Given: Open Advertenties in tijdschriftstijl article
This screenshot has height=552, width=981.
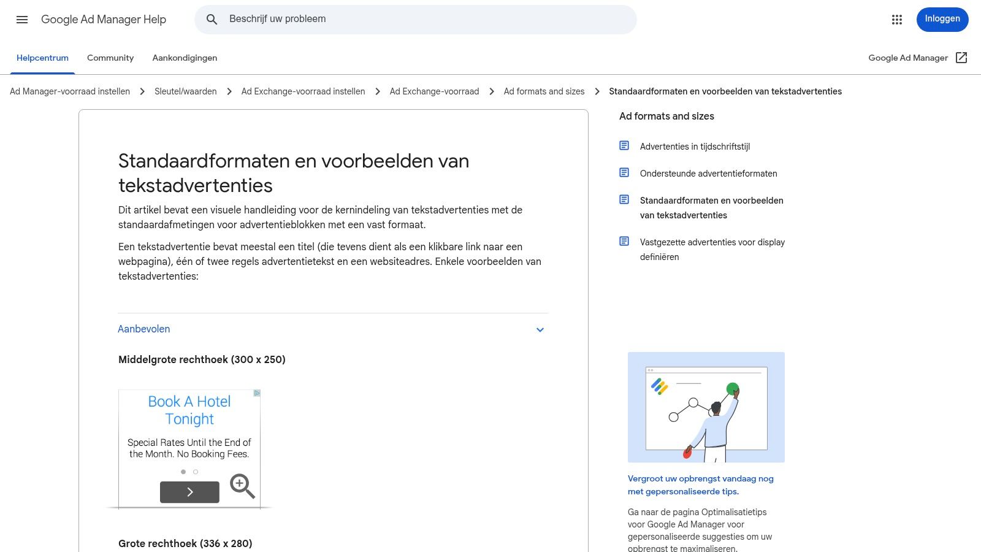Looking at the screenshot, I should click(x=695, y=147).
